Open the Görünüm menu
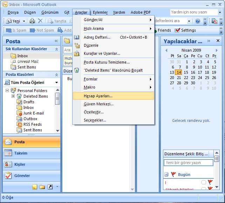 point(50,13)
